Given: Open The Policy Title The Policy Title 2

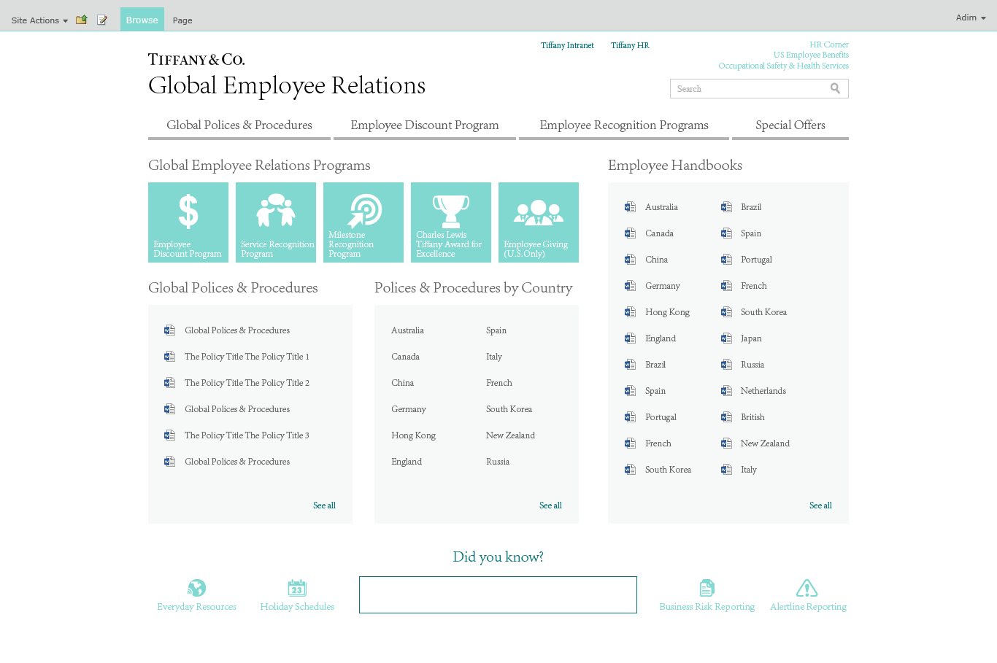Looking at the screenshot, I should [x=247, y=383].
